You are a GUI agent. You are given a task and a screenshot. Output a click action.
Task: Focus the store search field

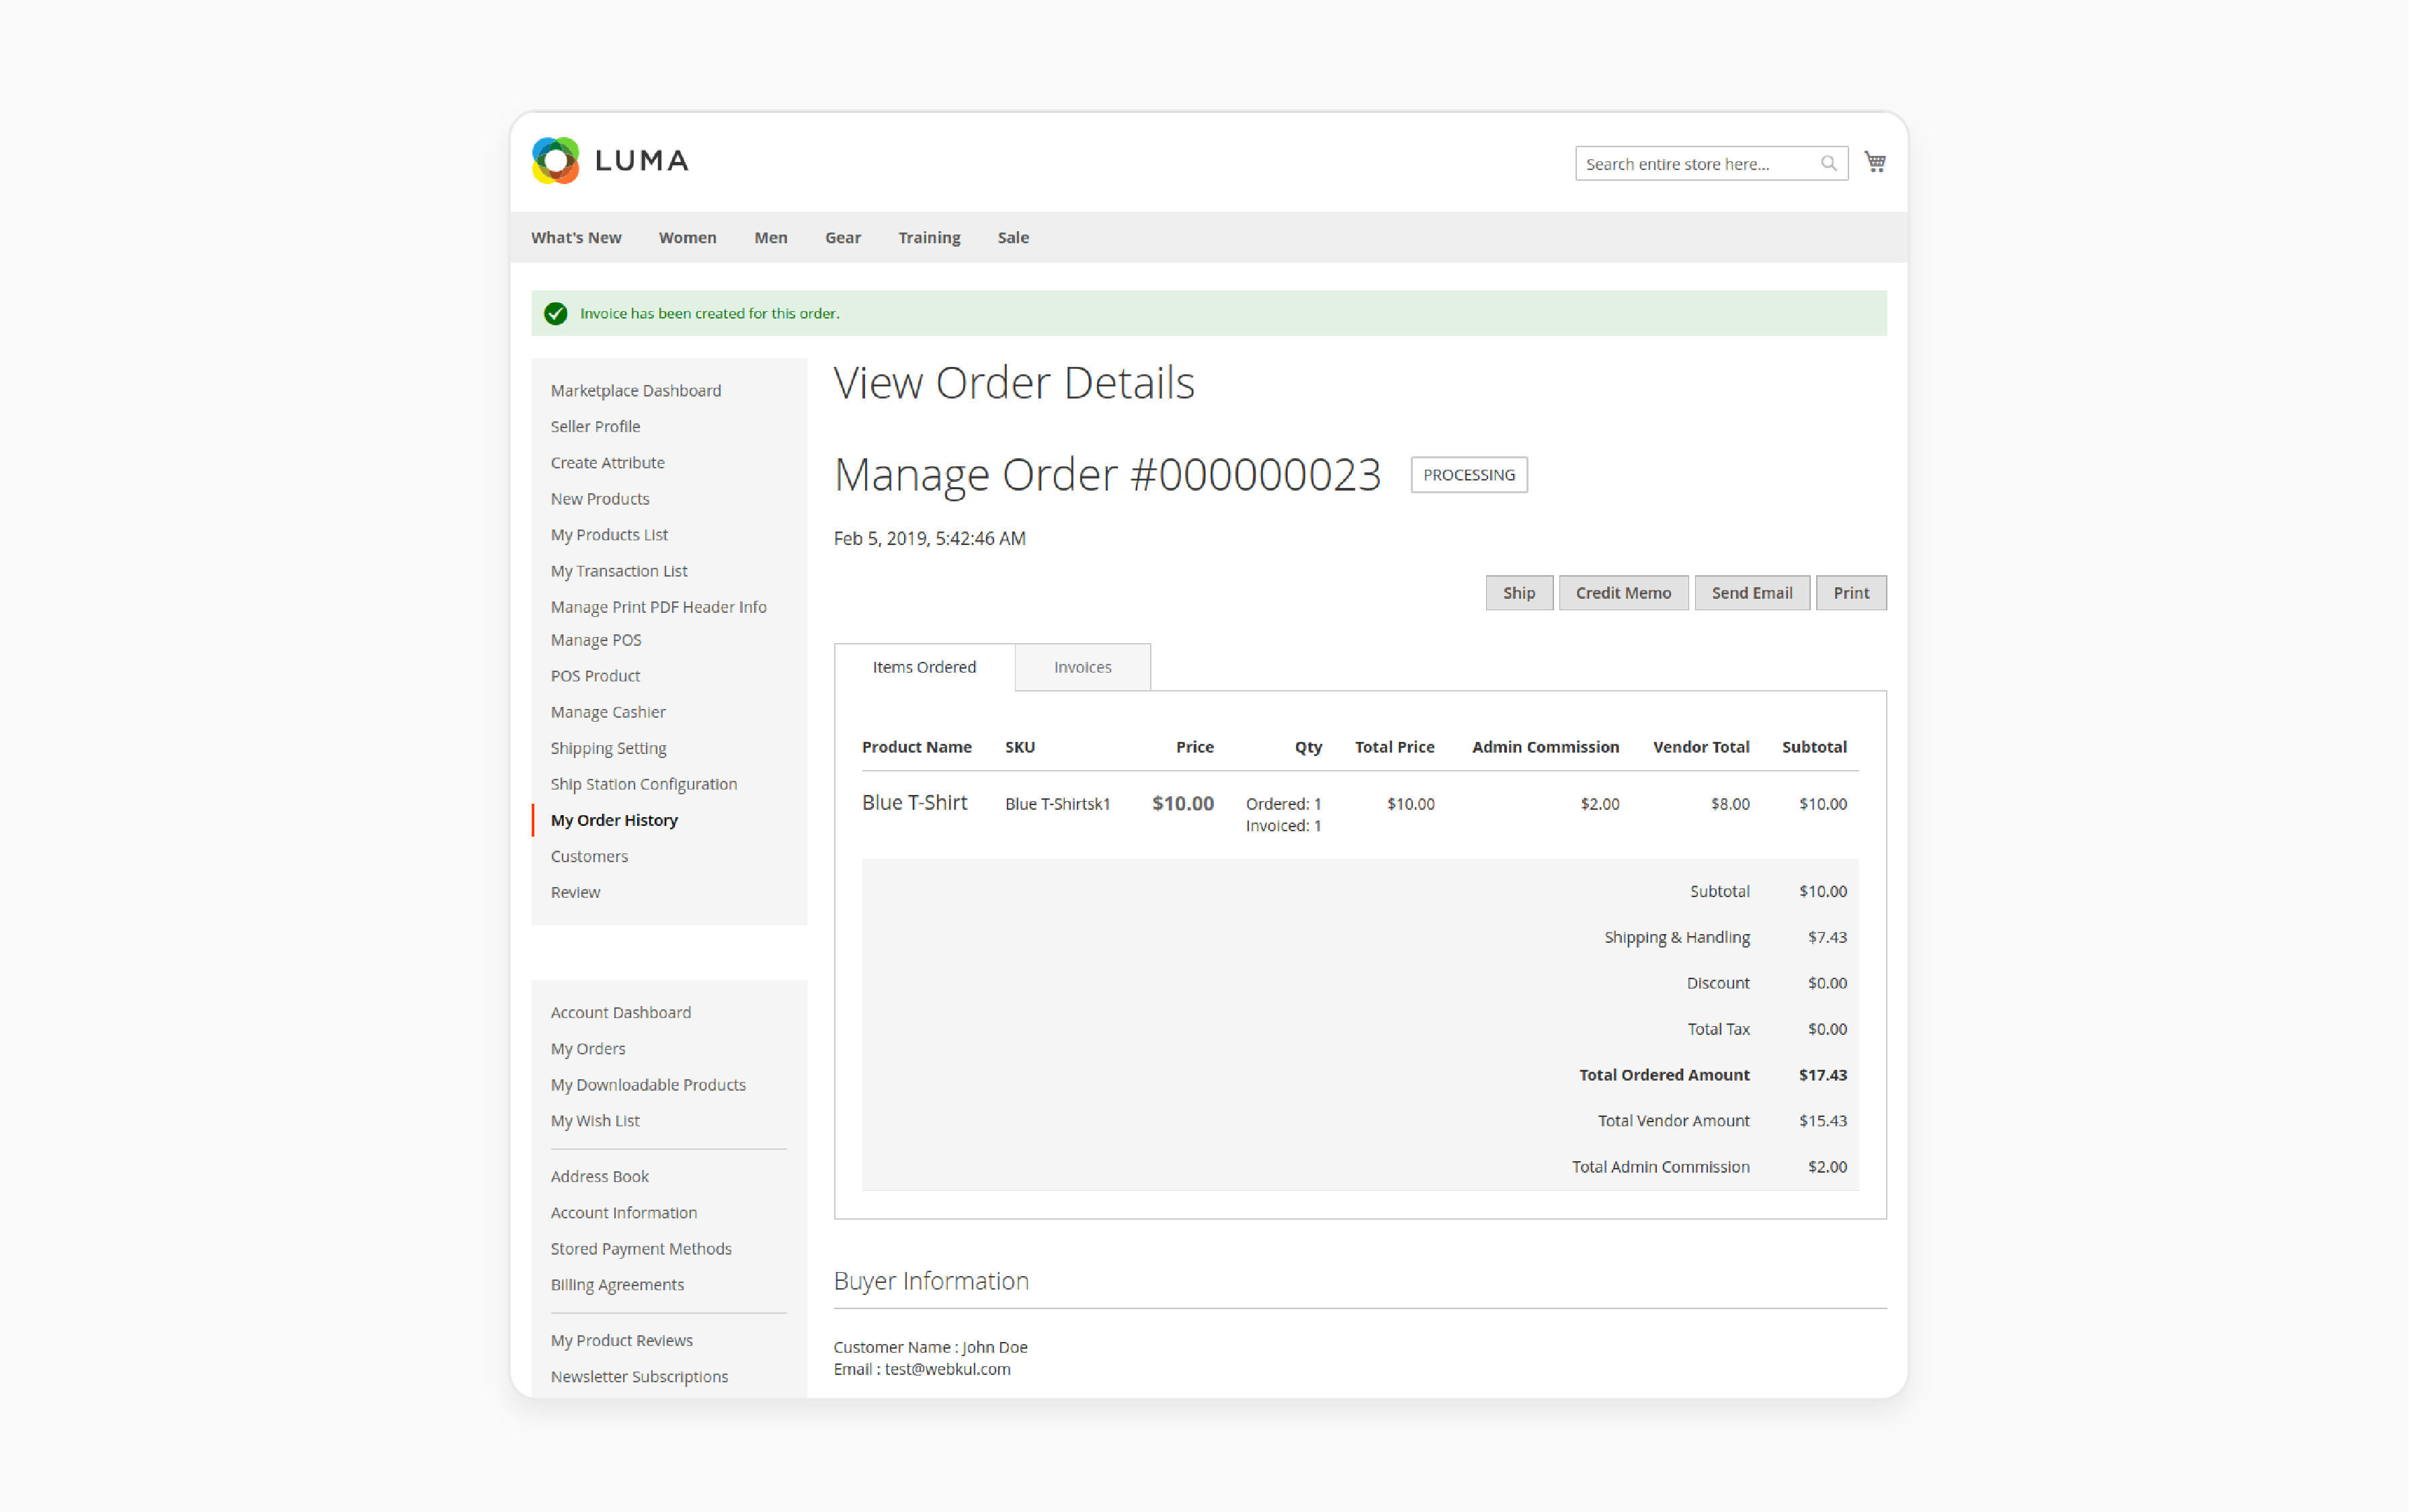(1711, 164)
